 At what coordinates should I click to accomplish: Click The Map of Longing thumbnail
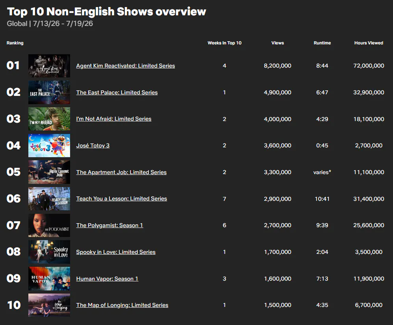point(49,305)
